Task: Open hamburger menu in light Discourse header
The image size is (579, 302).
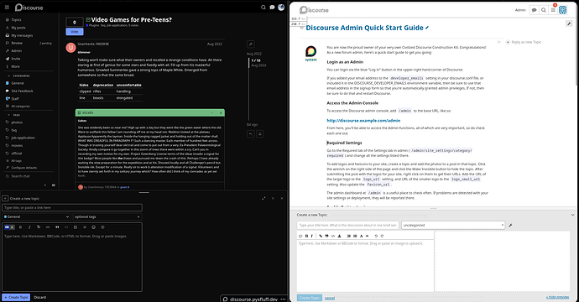Action: 553,10
